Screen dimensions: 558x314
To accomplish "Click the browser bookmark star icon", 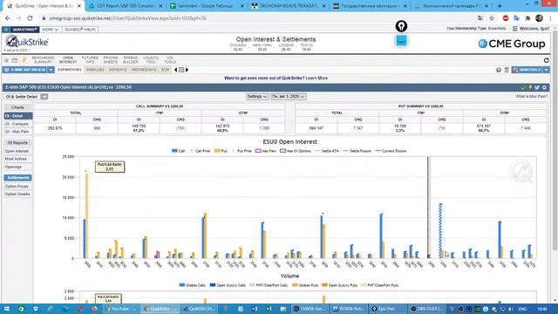I will pos(492,18).
